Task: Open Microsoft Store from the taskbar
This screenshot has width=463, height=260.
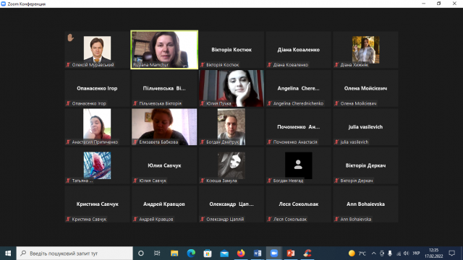Action: tap(208, 253)
